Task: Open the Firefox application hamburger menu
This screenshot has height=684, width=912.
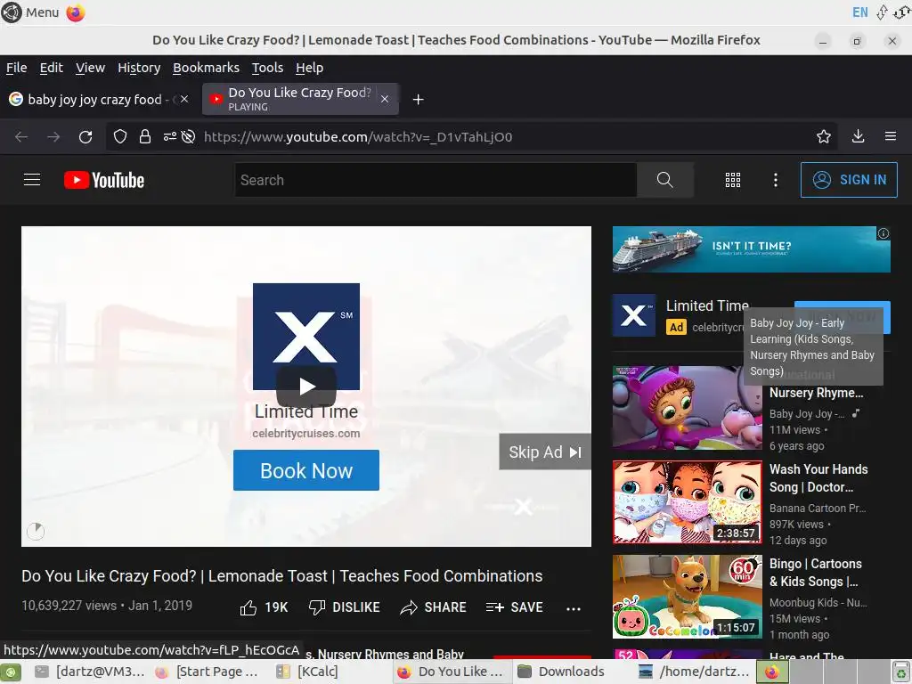Action: click(891, 136)
